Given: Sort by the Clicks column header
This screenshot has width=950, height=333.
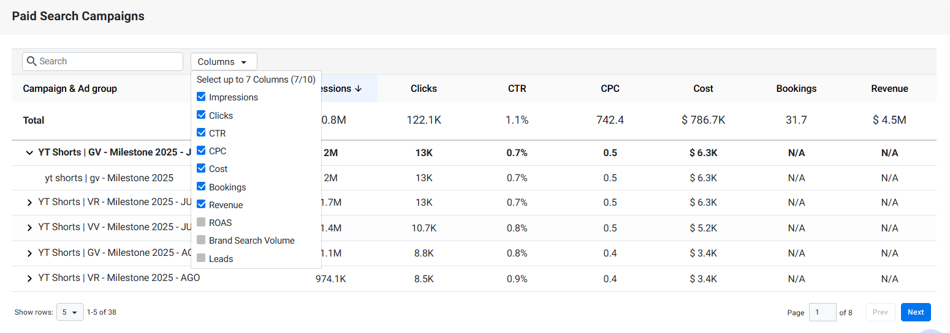Looking at the screenshot, I should click(424, 89).
